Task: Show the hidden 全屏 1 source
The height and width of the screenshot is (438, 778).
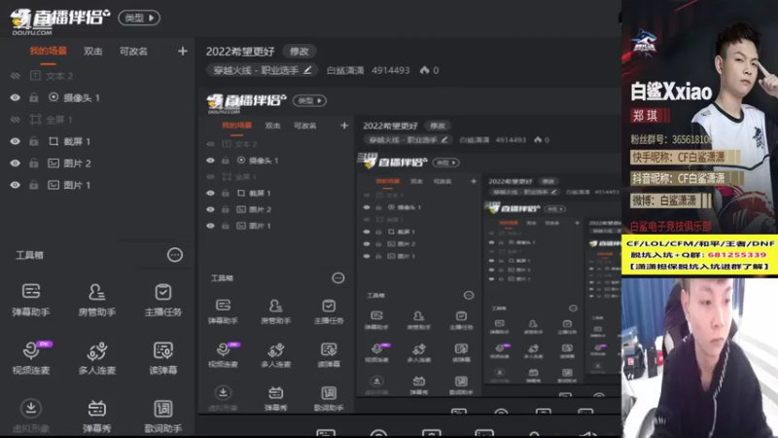Action: [16, 120]
